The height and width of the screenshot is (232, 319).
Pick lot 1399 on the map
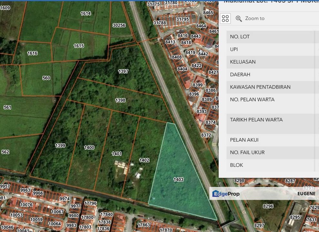pyautogui.click(x=60, y=145)
